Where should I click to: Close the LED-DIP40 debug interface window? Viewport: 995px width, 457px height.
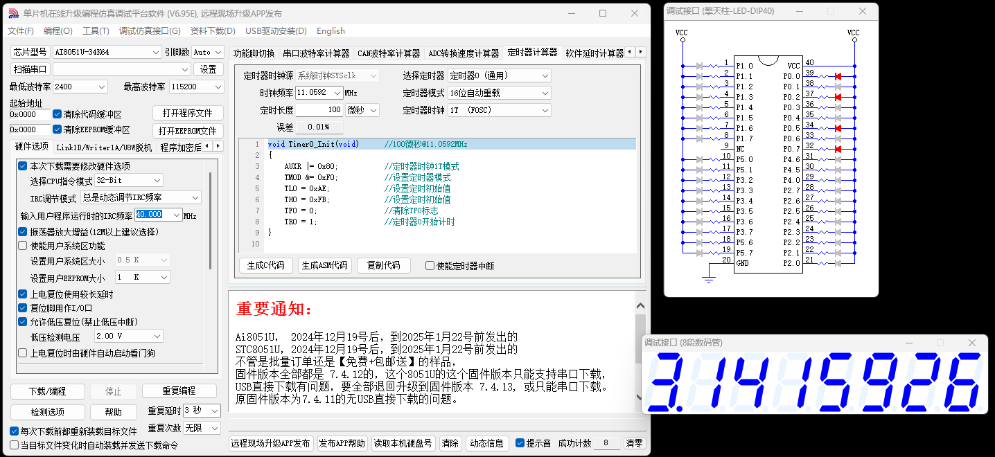pos(862,11)
